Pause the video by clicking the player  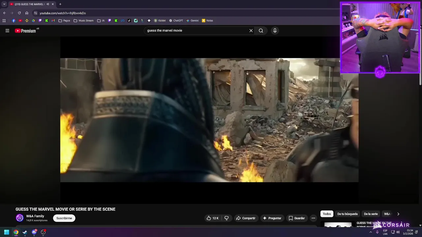(x=209, y=120)
